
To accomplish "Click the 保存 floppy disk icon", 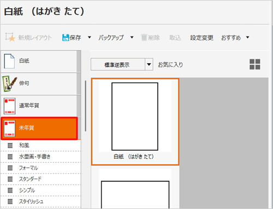I will pos(66,38).
